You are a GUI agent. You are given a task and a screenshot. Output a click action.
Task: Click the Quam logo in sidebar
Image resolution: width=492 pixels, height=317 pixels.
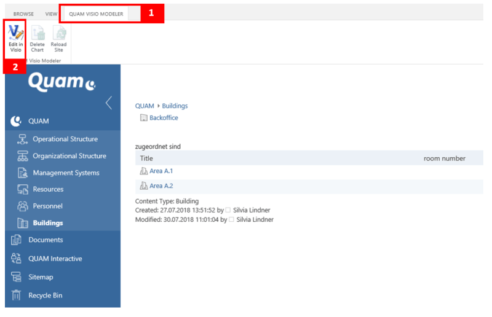61,84
